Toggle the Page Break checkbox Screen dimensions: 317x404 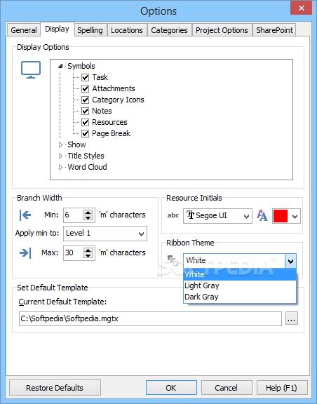86,133
